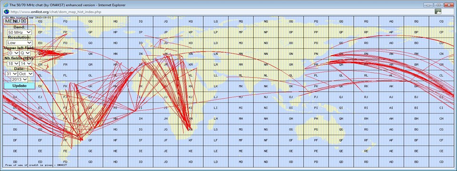Open the Resolution dropdown set to Low
Screen dimensions: 457x171
pos(20,42)
